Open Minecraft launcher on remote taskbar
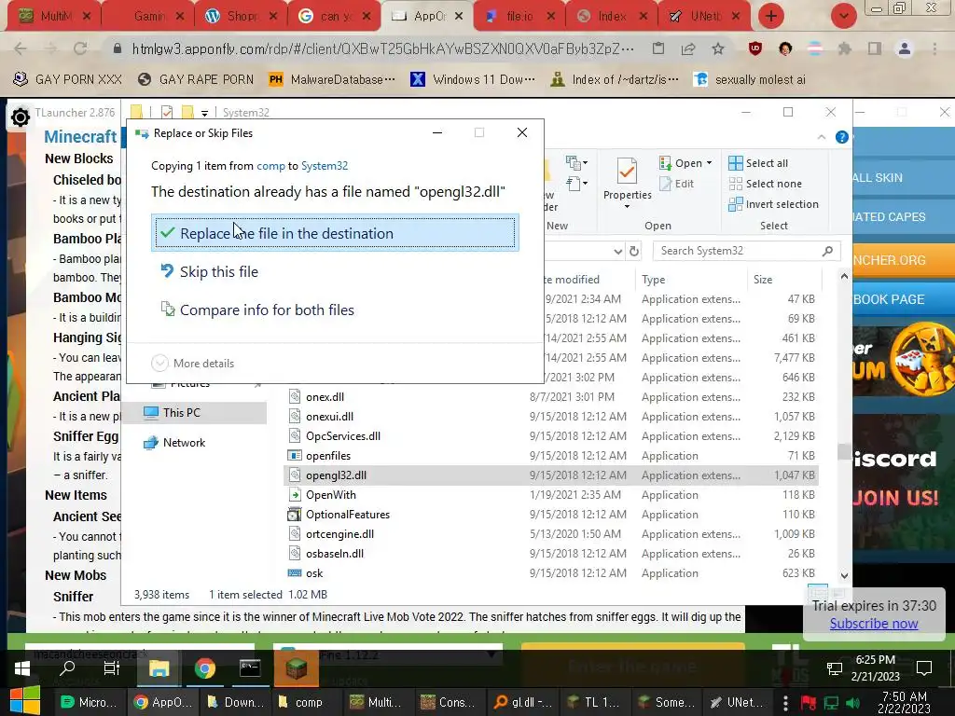Screen dimensions: 955x716 click(296, 668)
